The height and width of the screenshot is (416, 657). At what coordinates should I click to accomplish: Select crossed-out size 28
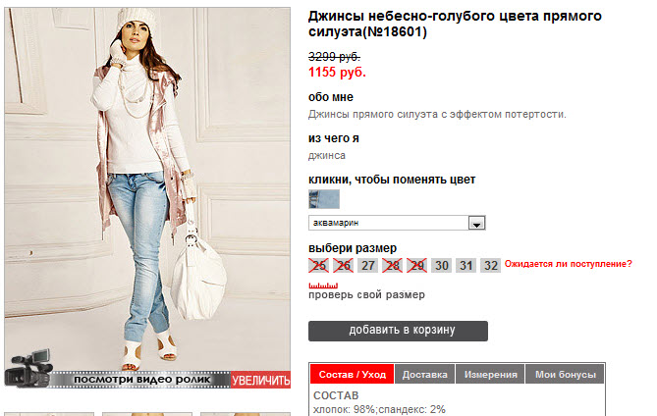click(392, 266)
